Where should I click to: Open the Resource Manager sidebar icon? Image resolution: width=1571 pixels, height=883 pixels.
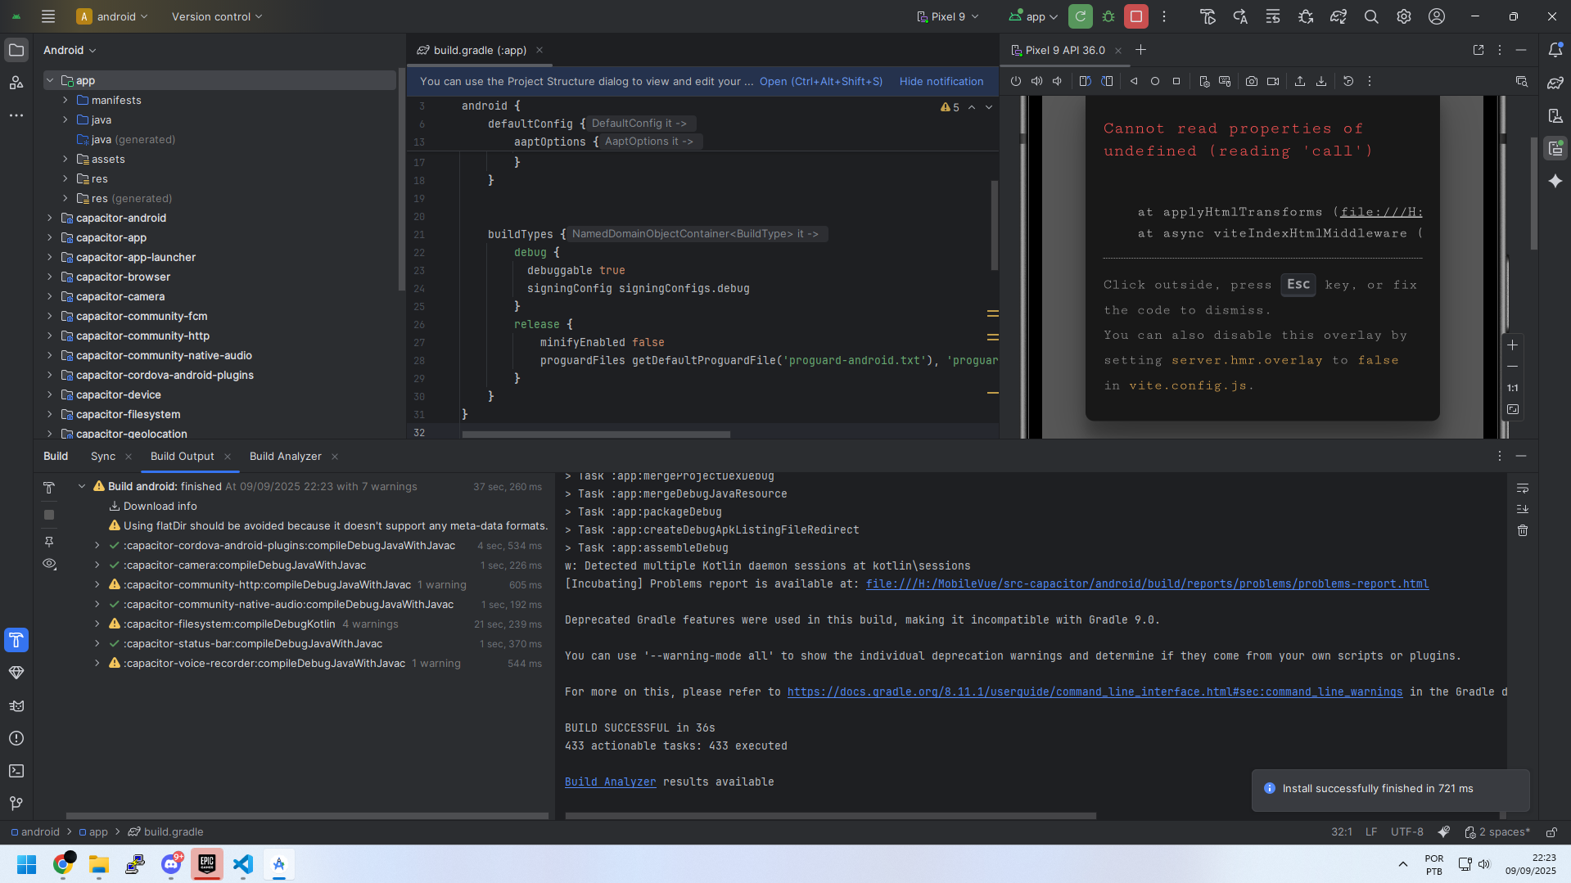tap(16, 83)
